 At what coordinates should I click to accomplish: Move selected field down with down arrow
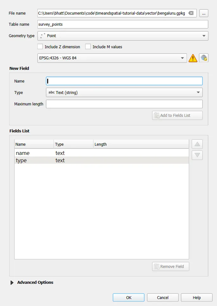point(197,155)
